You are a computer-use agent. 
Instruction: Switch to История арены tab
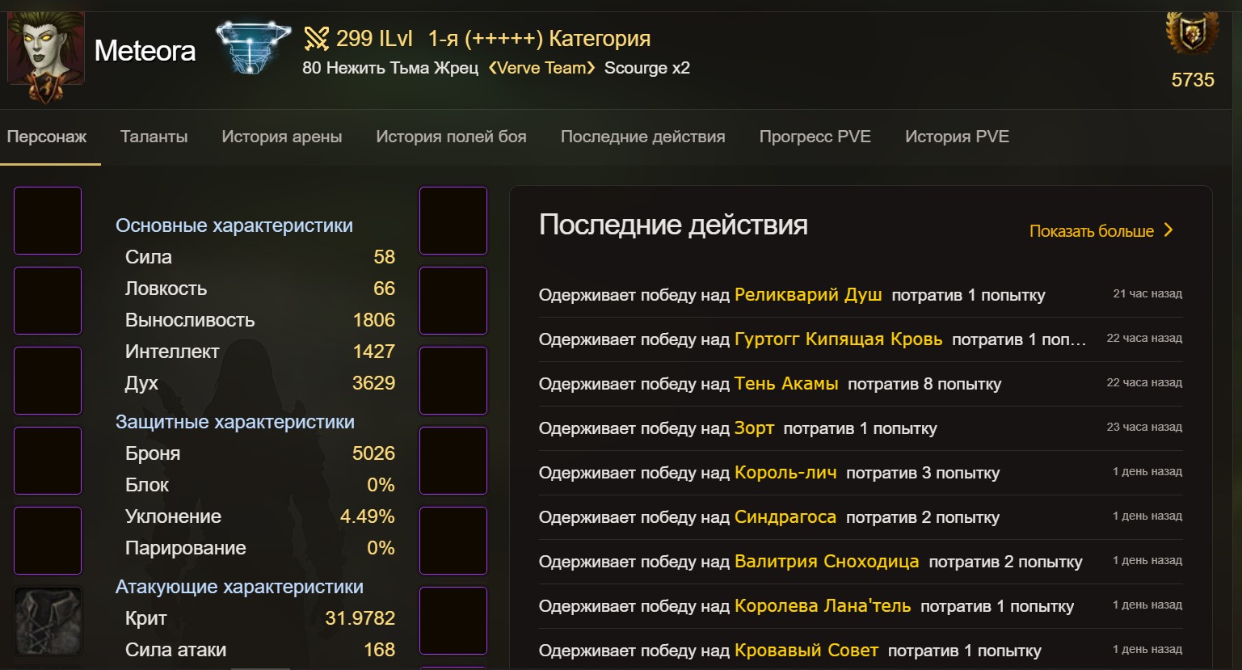point(281,137)
